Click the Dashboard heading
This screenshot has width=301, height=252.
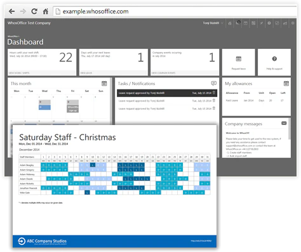point(25,42)
